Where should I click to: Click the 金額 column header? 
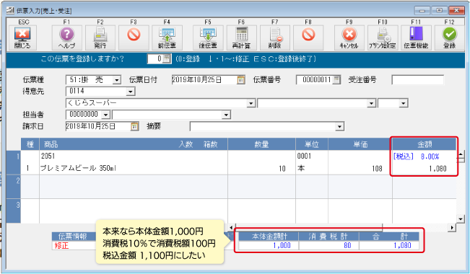point(425,144)
